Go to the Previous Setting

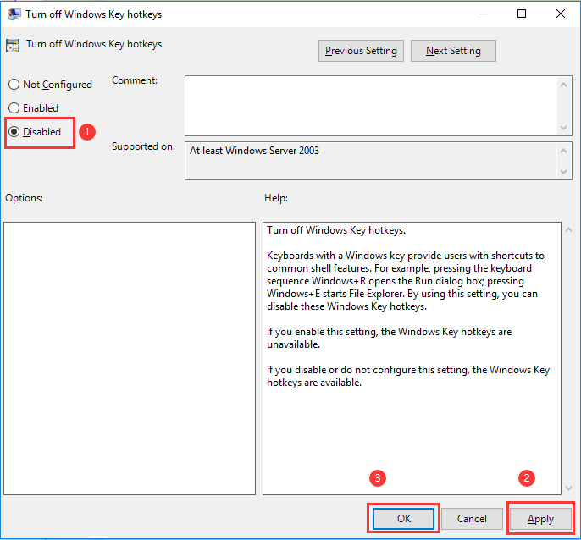click(x=361, y=51)
